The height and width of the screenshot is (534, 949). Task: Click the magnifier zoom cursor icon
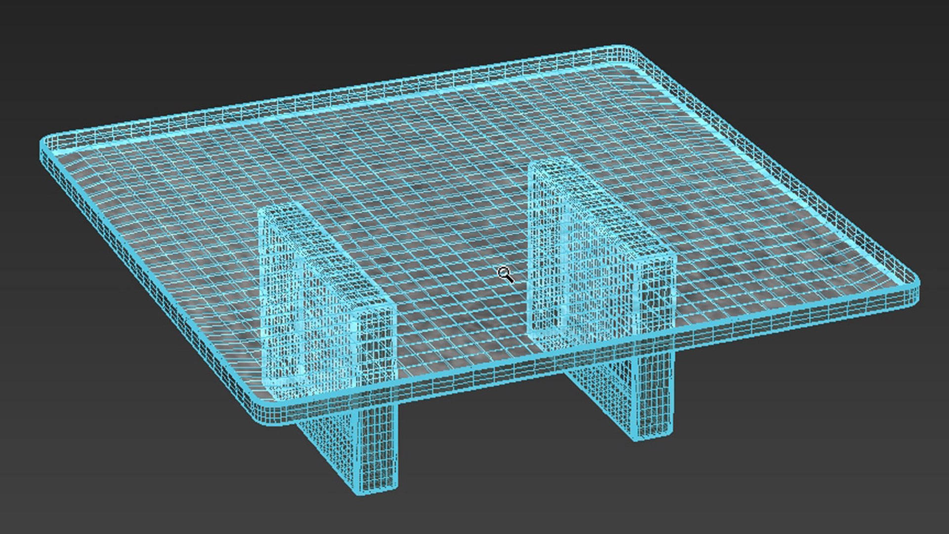[505, 274]
